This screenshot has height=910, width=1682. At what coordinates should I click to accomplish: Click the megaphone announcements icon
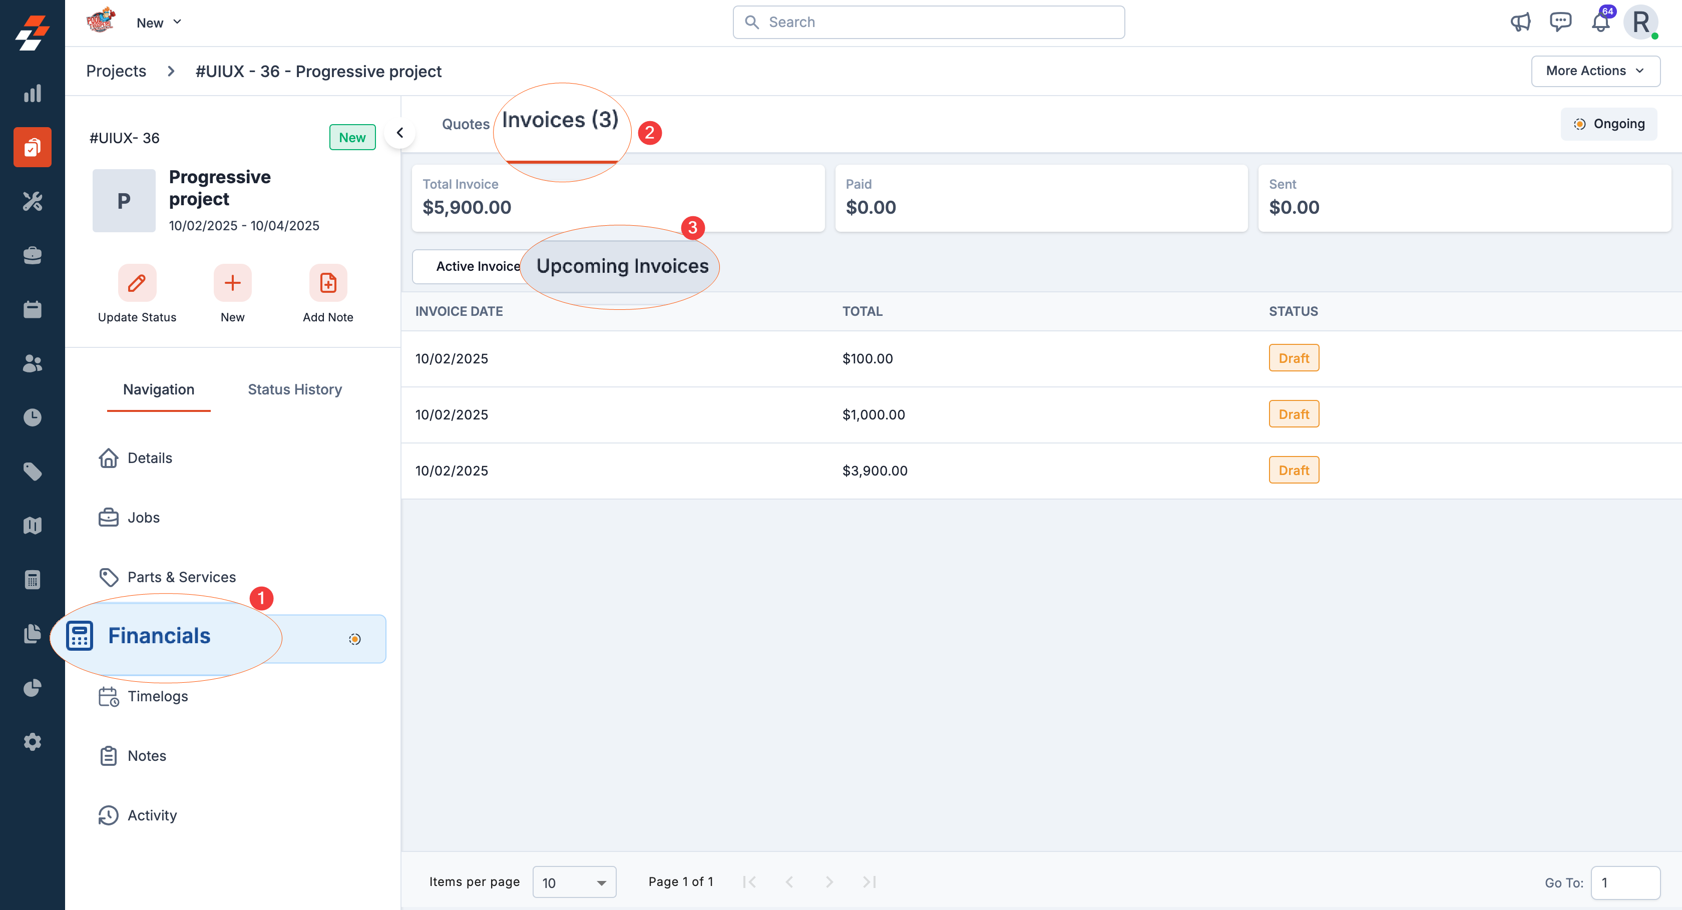[1520, 22]
